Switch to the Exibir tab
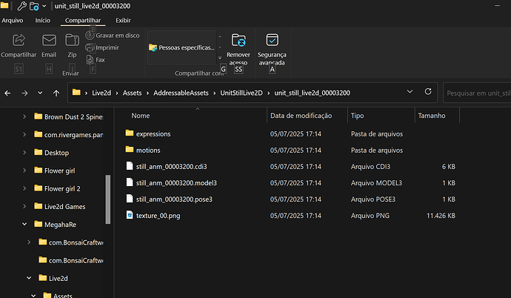The image size is (511, 298). 123,20
